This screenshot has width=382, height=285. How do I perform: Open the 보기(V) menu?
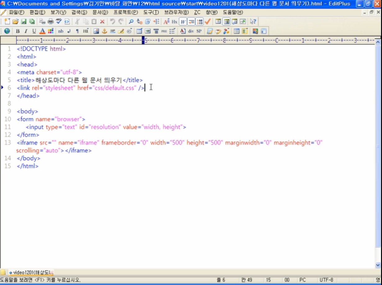tap(58, 12)
